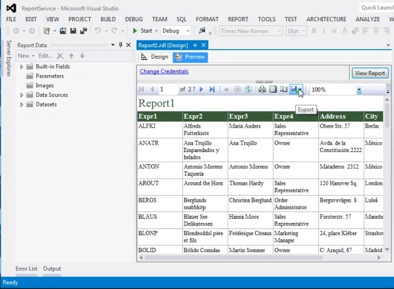Switch to the Design tab
394x289 pixels.
[155, 57]
